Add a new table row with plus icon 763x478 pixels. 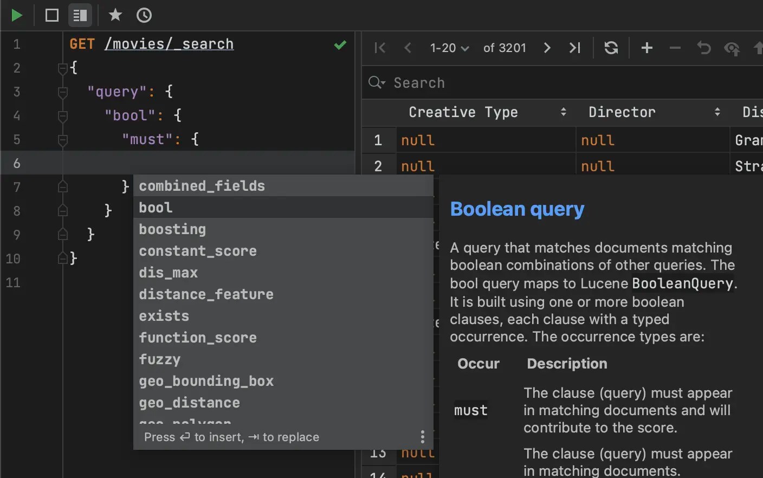646,48
